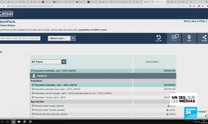
Task: Open the 'Select a fact' dropdown
Action: 61,38
